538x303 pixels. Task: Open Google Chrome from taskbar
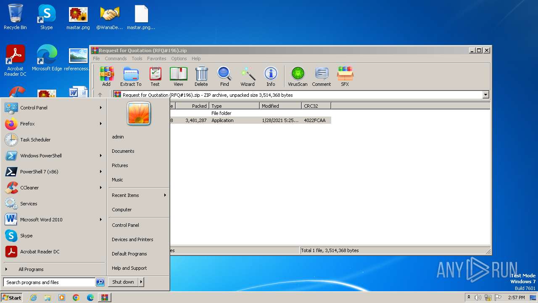76,298
